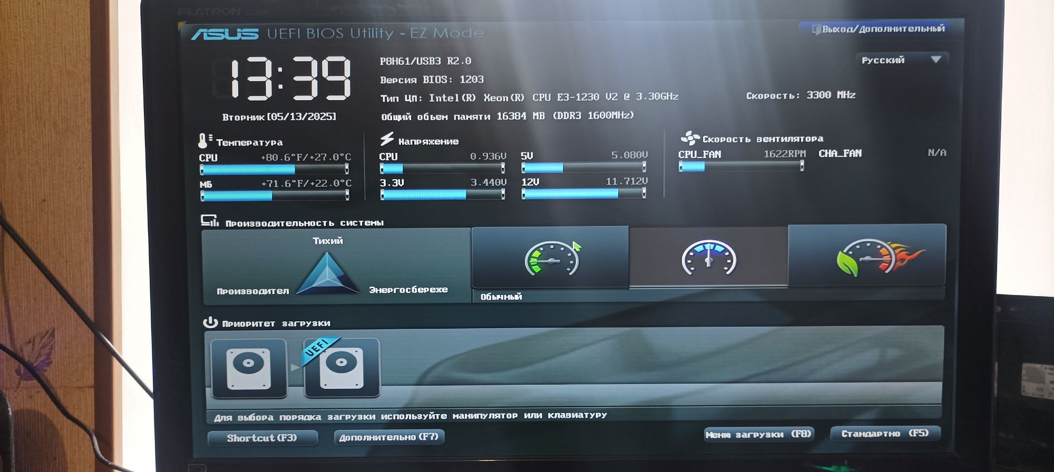Click the ASUS logo
The width and height of the screenshot is (1054, 472).
[x=225, y=34]
